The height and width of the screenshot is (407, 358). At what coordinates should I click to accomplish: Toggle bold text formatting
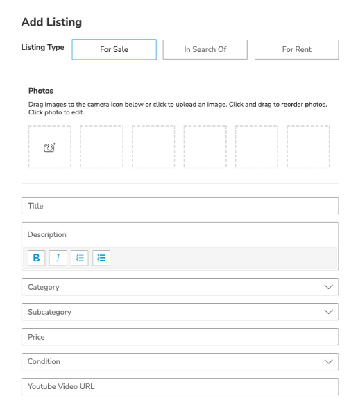click(x=36, y=258)
